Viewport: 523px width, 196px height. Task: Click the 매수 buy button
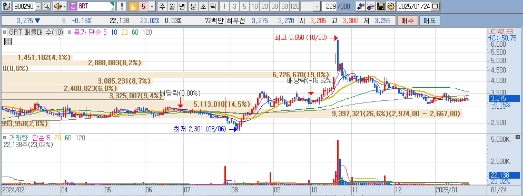click(x=407, y=20)
